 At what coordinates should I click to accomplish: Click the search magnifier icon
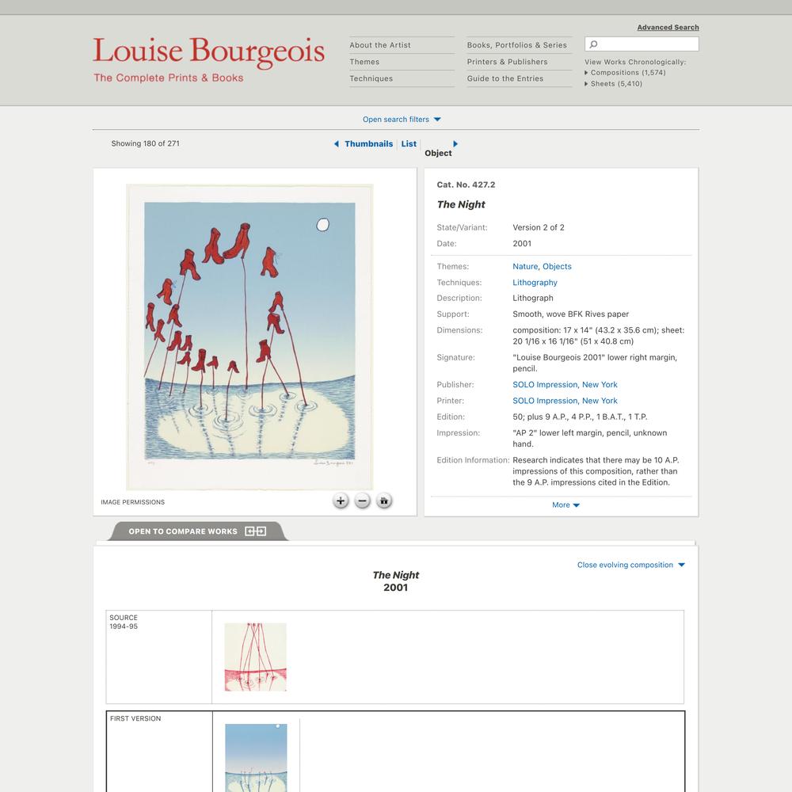tap(594, 44)
